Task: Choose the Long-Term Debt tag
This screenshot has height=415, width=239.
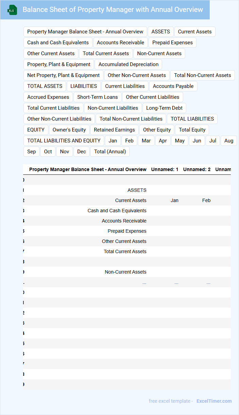Action: point(164,108)
